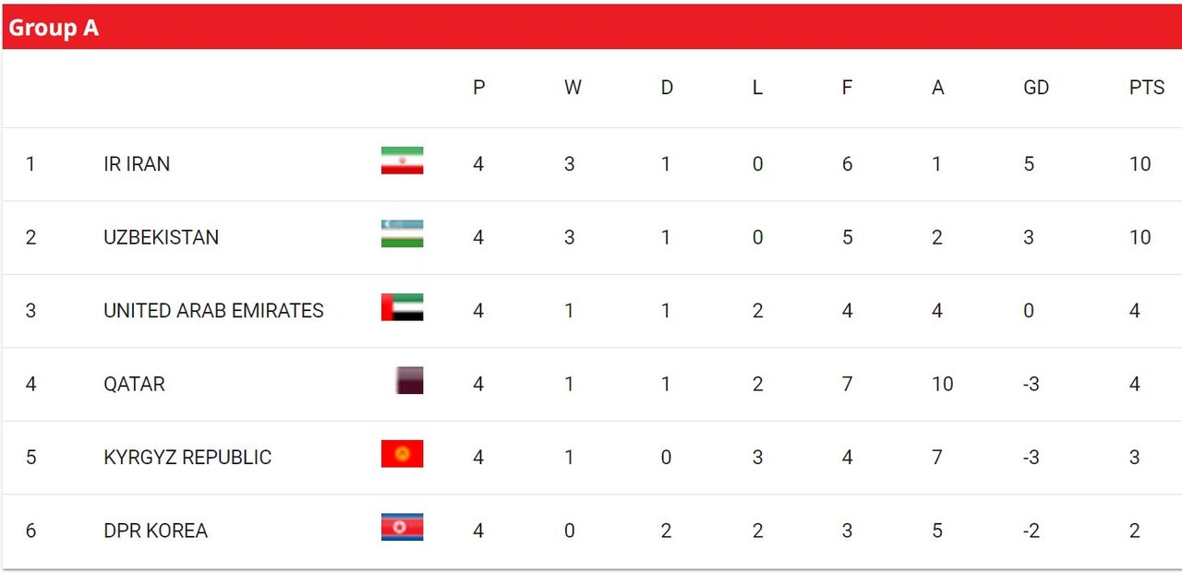Click the GD column header

pos(1036,88)
